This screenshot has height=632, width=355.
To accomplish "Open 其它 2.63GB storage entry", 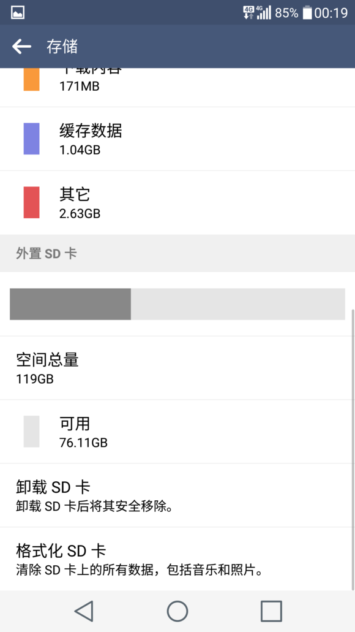I will (177, 203).
